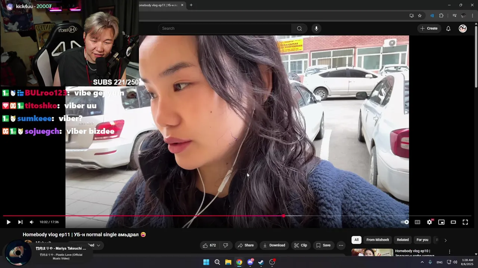Click the Chrome taskbar icon
This screenshot has width=478, height=268.
239,262
